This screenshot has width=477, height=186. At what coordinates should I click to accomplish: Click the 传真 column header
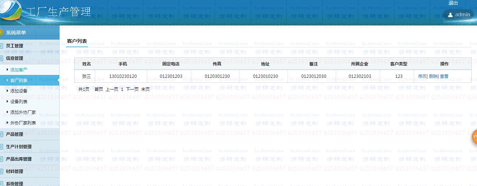coord(217,64)
